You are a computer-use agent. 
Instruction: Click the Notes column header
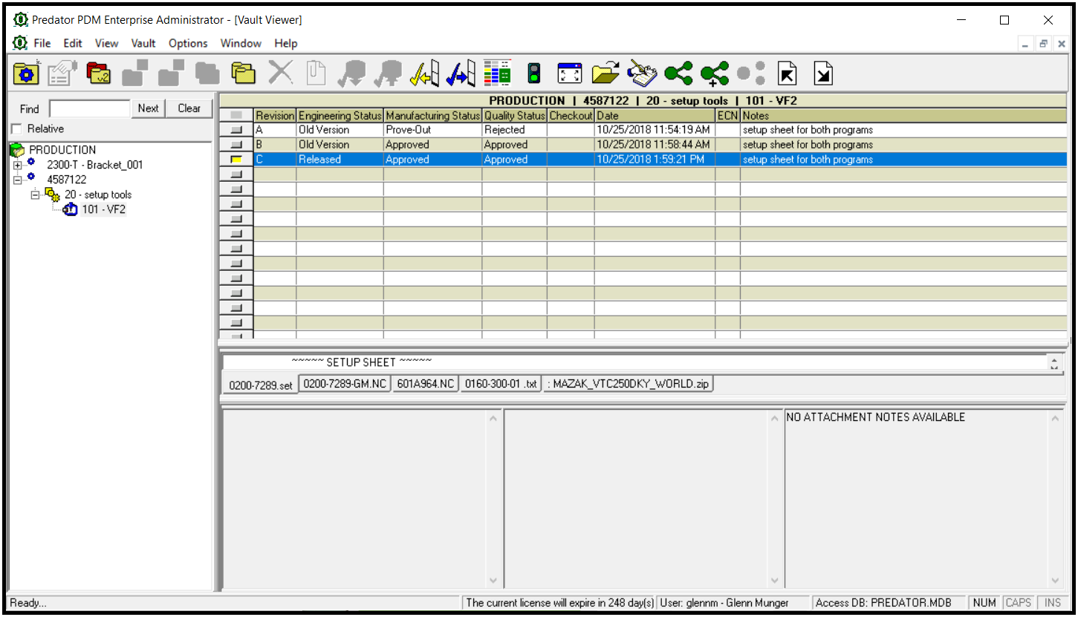click(903, 116)
